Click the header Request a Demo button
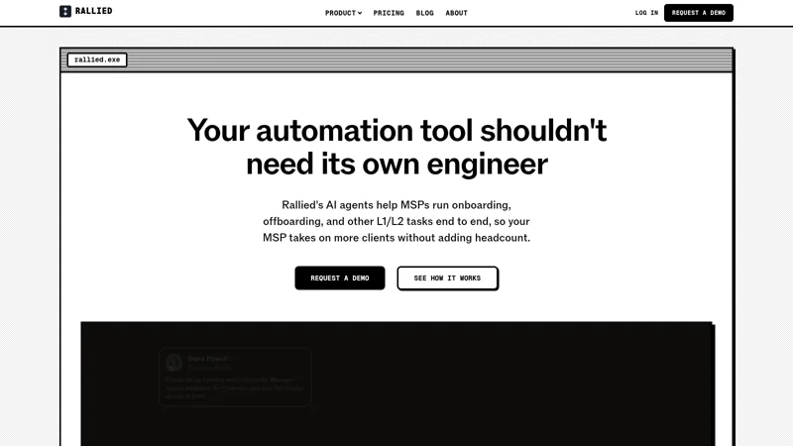This screenshot has width=793, height=446. pos(699,13)
